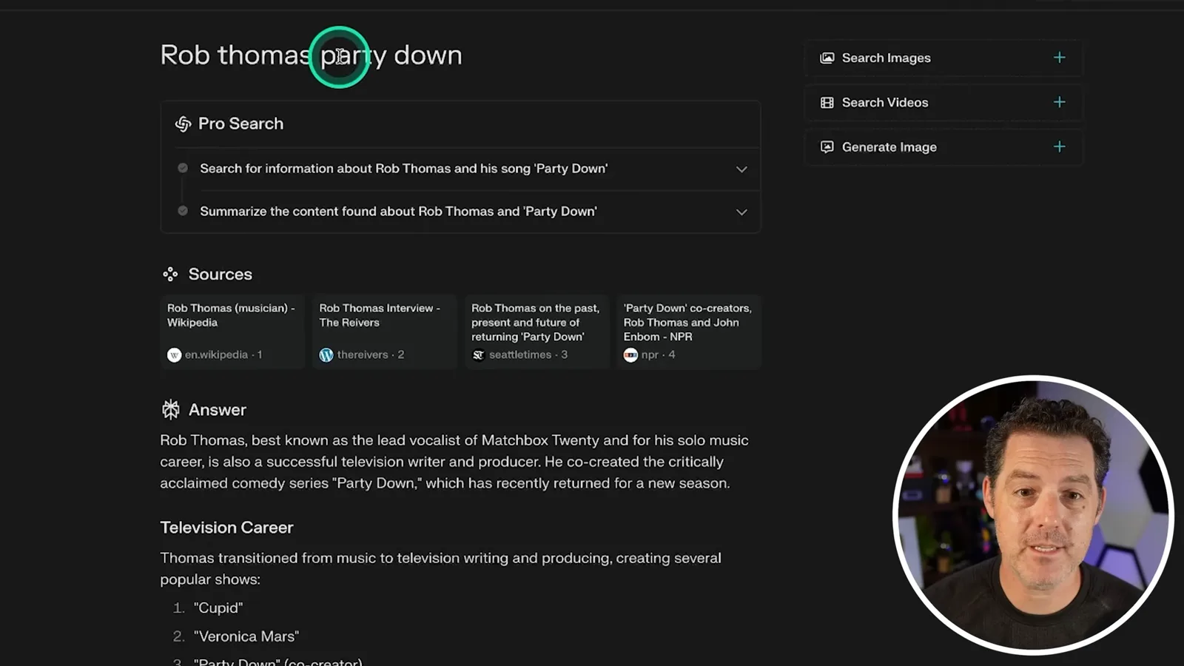Click the step bullet for 'Search for information' step
The height and width of the screenshot is (666, 1184).
pyautogui.click(x=183, y=168)
